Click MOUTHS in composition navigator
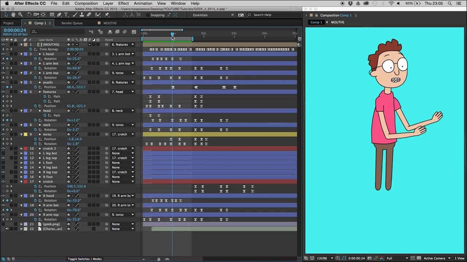 coord(337,22)
